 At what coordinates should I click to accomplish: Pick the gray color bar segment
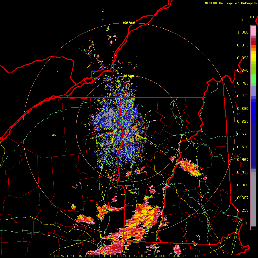pyautogui.click(x=253, y=199)
